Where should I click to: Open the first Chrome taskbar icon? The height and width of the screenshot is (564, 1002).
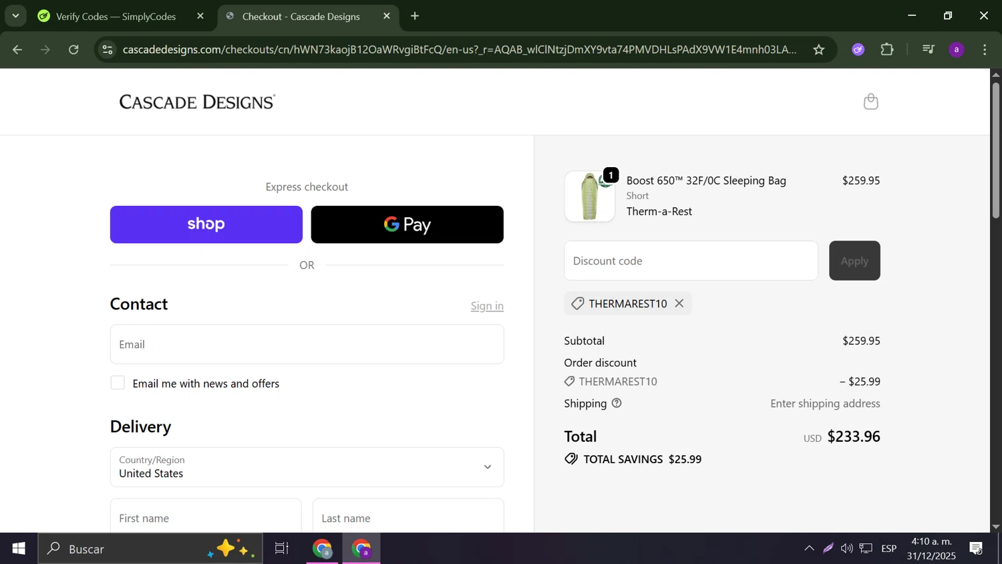tap(323, 549)
